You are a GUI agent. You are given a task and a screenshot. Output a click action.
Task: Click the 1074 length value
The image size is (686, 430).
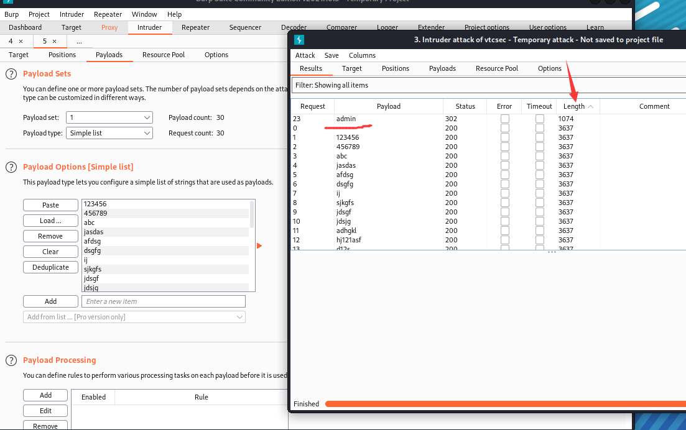click(566, 119)
